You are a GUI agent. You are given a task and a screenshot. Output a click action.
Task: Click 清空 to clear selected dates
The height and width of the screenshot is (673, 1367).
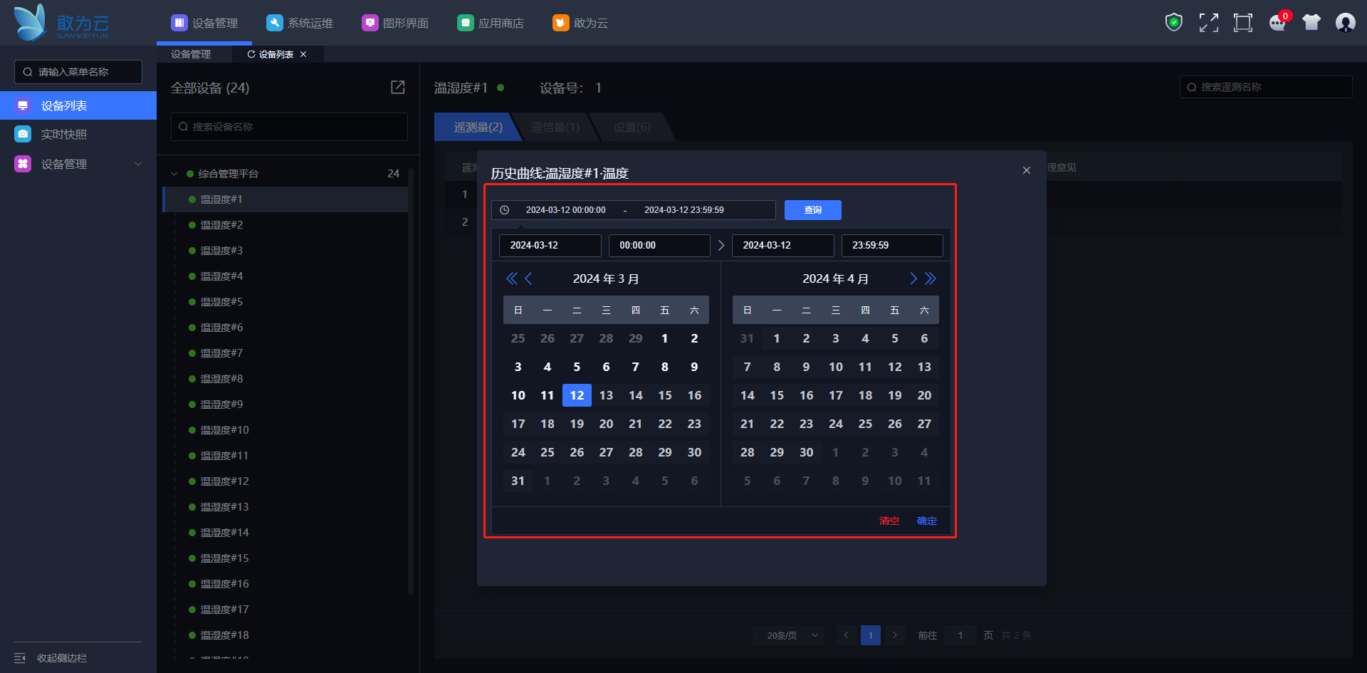[889, 521]
